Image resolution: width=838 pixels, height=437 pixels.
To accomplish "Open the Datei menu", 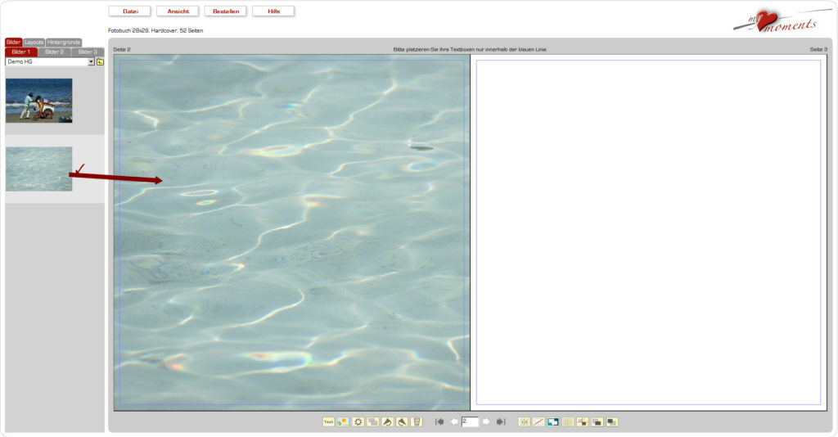I will pyautogui.click(x=130, y=11).
